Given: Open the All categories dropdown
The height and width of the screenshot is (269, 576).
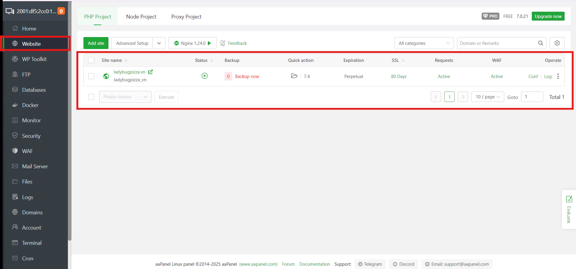Looking at the screenshot, I should point(424,43).
